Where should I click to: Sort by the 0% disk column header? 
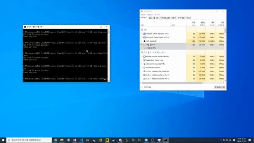click(x=210, y=24)
